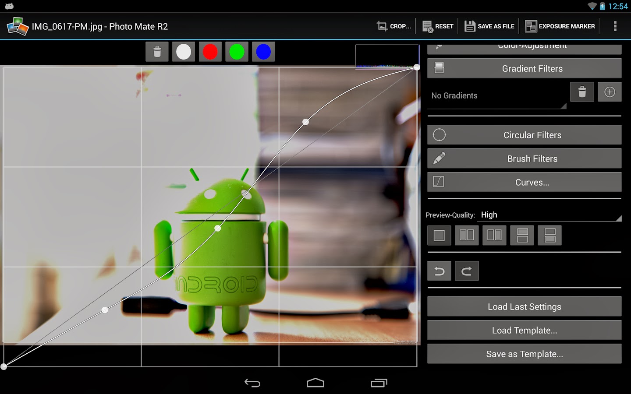The image size is (631, 394).
Task: Select stacked split view with top highlighted
Action: [x=522, y=236]
